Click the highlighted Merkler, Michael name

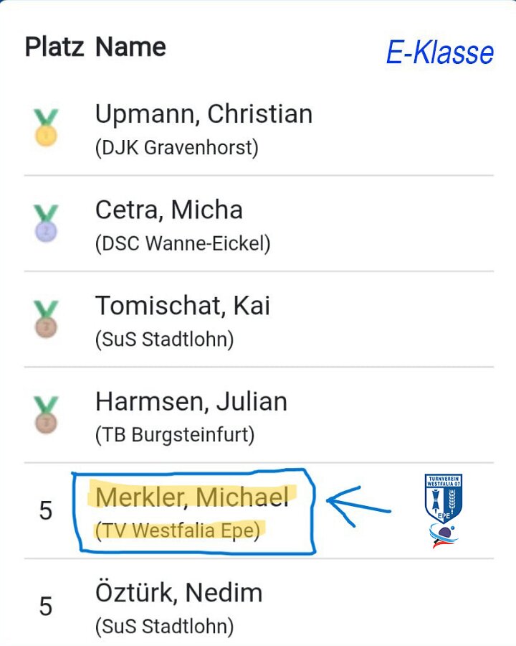point(192,497)
